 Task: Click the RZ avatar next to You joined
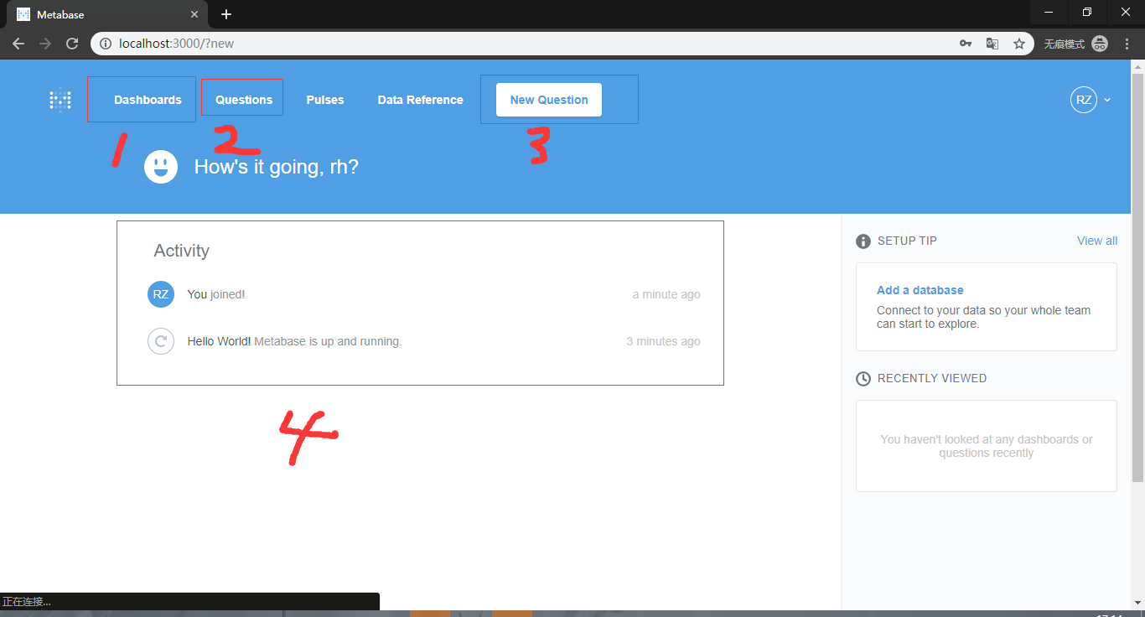coord(161,294)
